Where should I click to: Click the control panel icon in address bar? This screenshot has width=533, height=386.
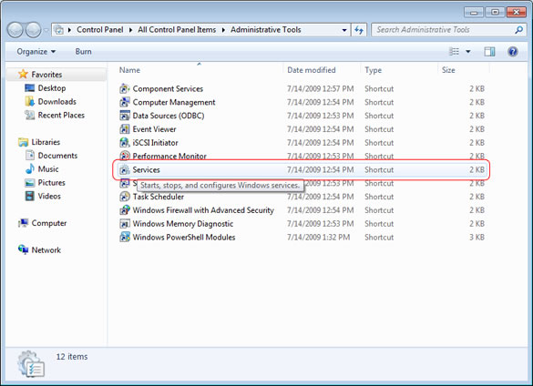pyautogui.click(x=59, y=30)
